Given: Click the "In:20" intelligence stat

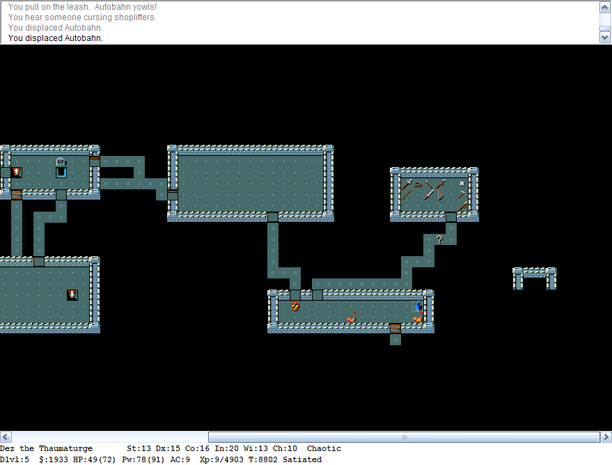Looking at the screenshot, I should 226,448.
